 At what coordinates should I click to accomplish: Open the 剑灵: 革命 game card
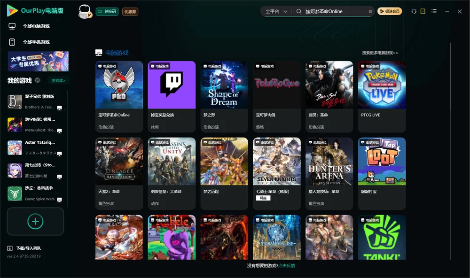point(329,96)
